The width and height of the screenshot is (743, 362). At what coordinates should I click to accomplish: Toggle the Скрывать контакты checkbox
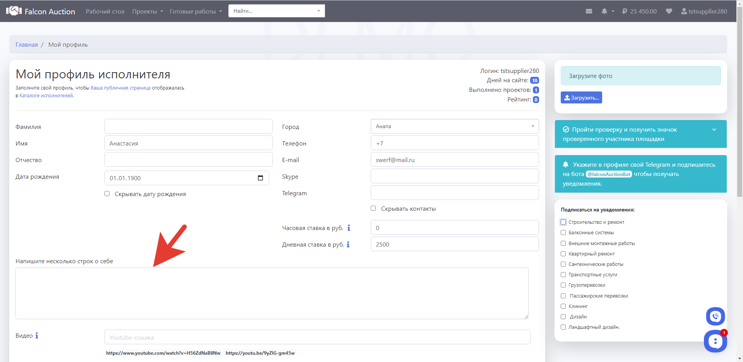coord(373,208)
